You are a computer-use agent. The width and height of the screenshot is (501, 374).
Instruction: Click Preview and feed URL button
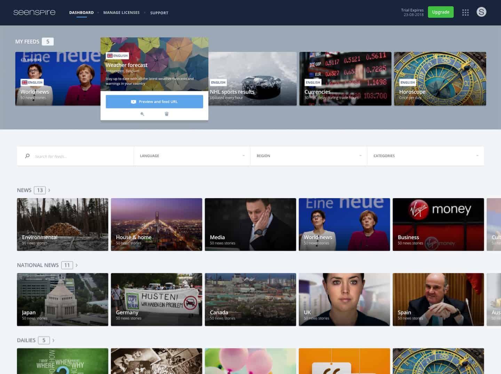coord(154,102)
